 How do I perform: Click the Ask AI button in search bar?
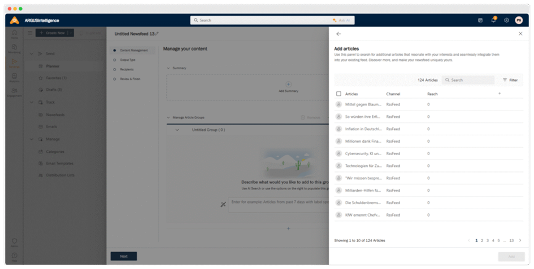[x=343, y=20]
